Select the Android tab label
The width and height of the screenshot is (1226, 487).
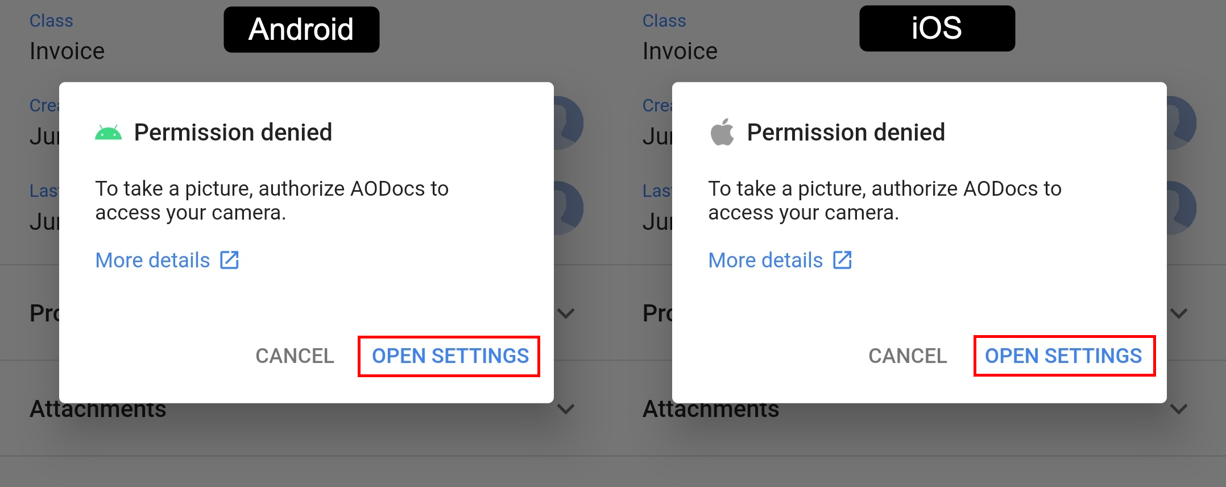301,28
